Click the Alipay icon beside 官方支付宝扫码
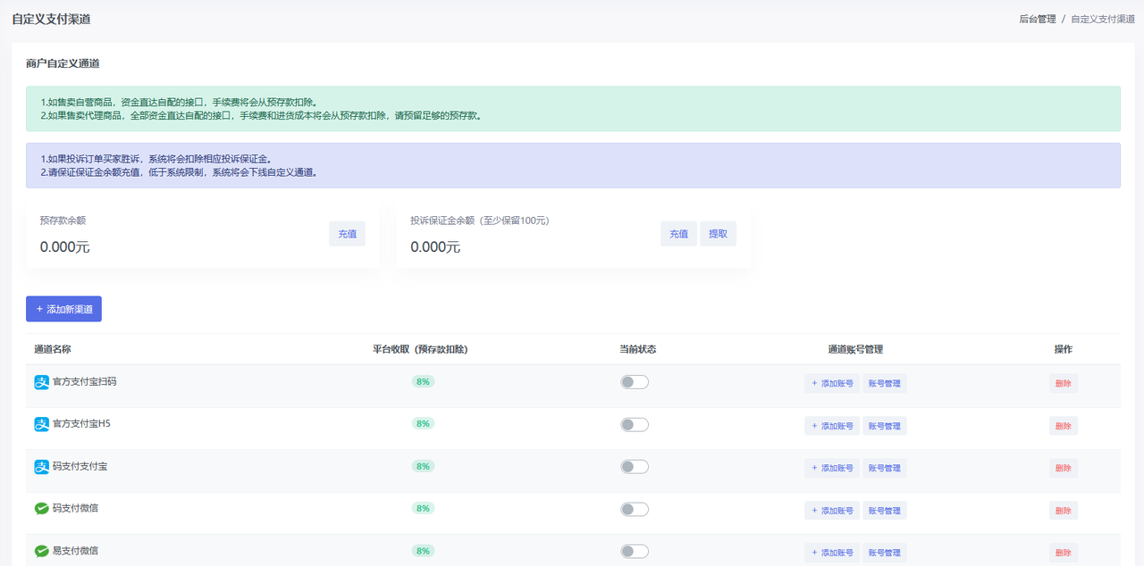The height and width of the screenshot is (566, 1144). click(x=41, y=382)
